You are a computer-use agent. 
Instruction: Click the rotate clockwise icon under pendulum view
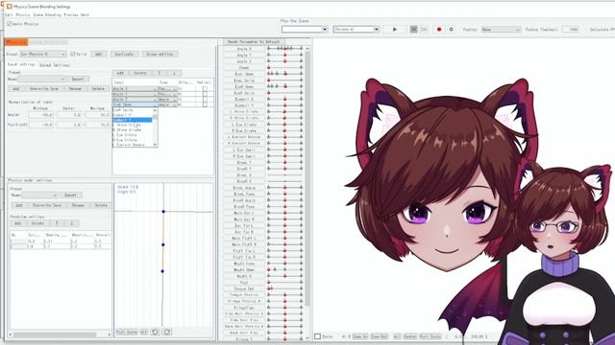(167, 332)
